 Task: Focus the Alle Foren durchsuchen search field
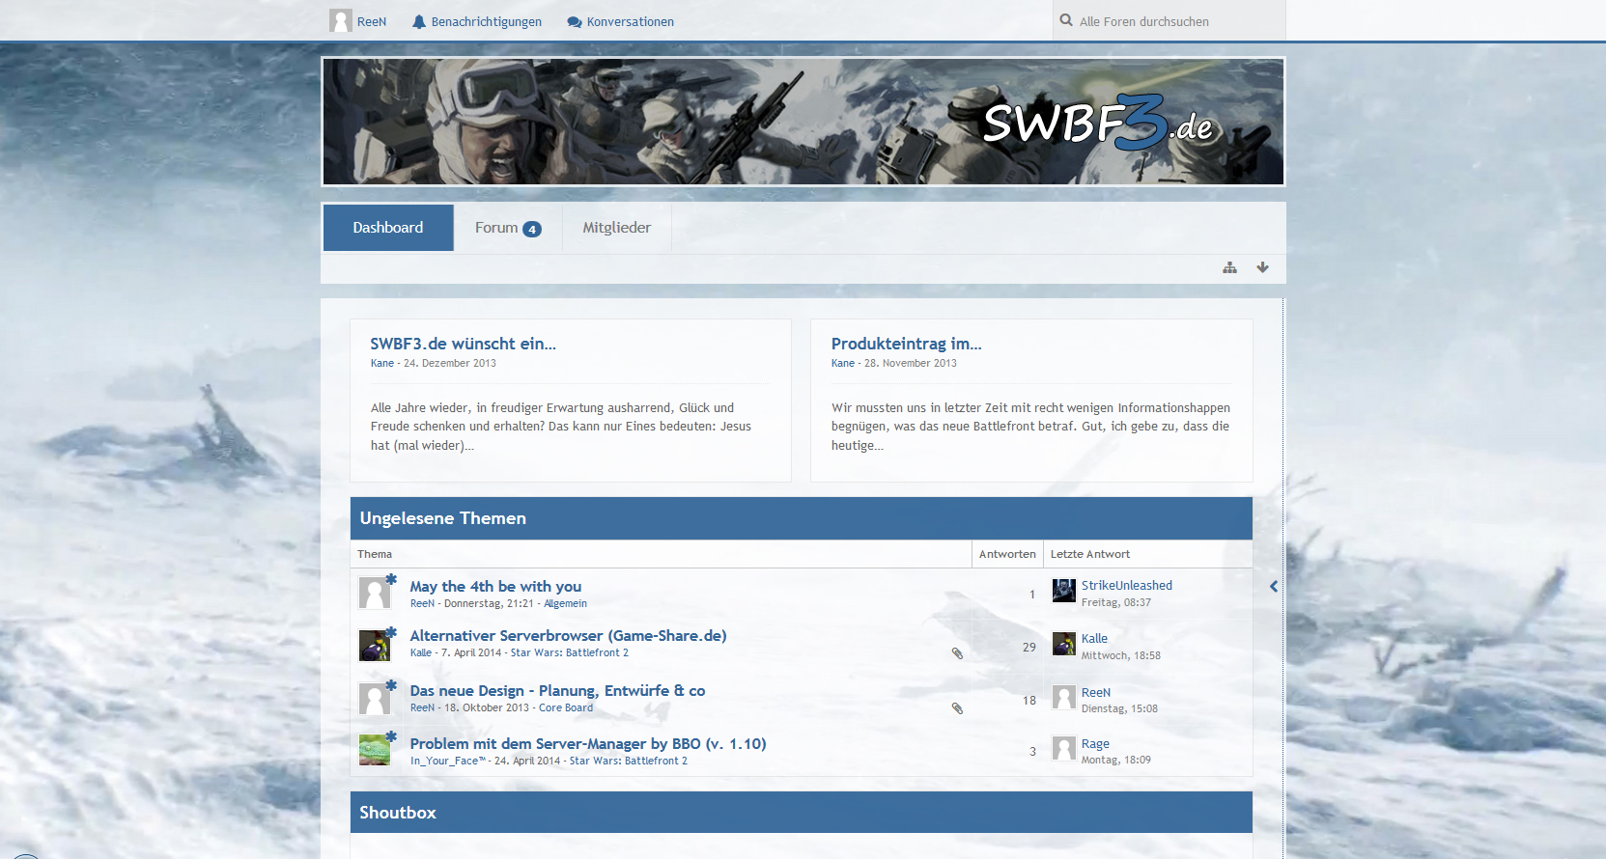1169,21
